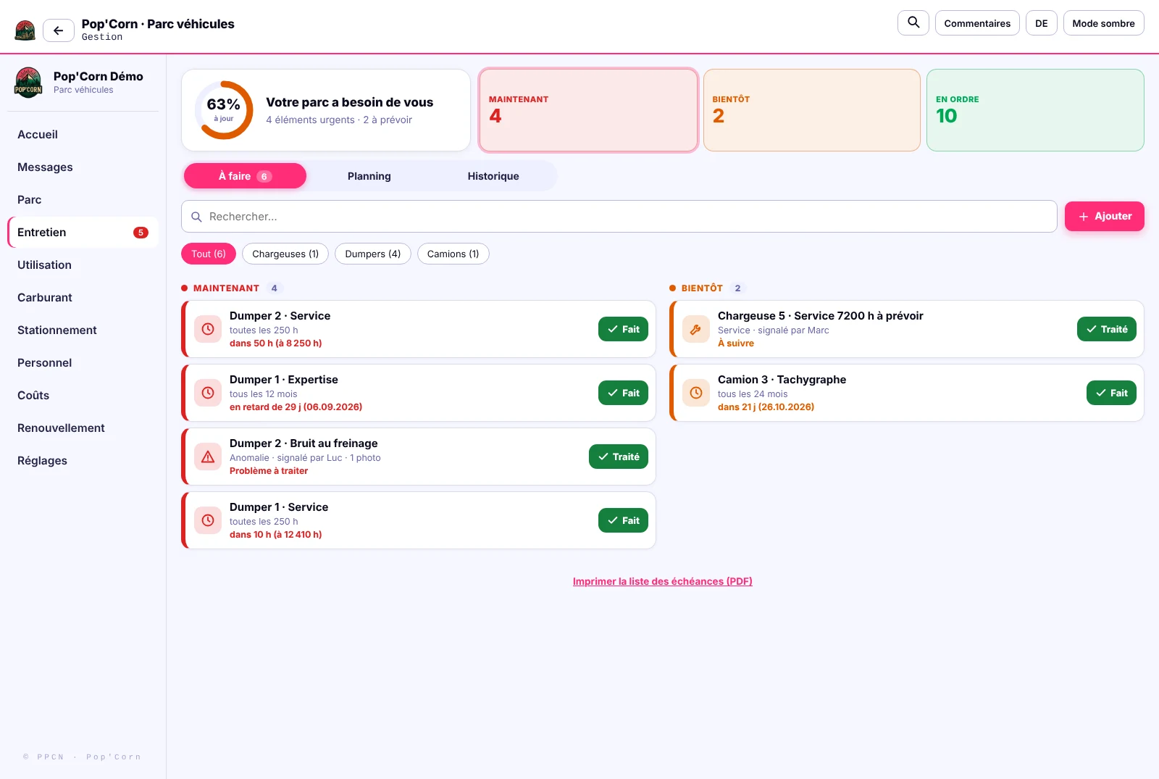1159x779 pixels.
Task: Click the Rechercher search field
Action: pos(619,217)
